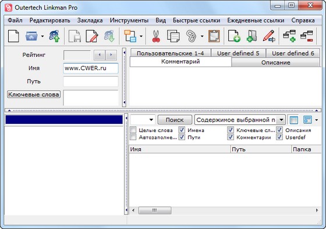Image resolution: width=326 pixels, height=229 pixels.
Task: Click the Copy documents icon
Action: click(173, 36)
